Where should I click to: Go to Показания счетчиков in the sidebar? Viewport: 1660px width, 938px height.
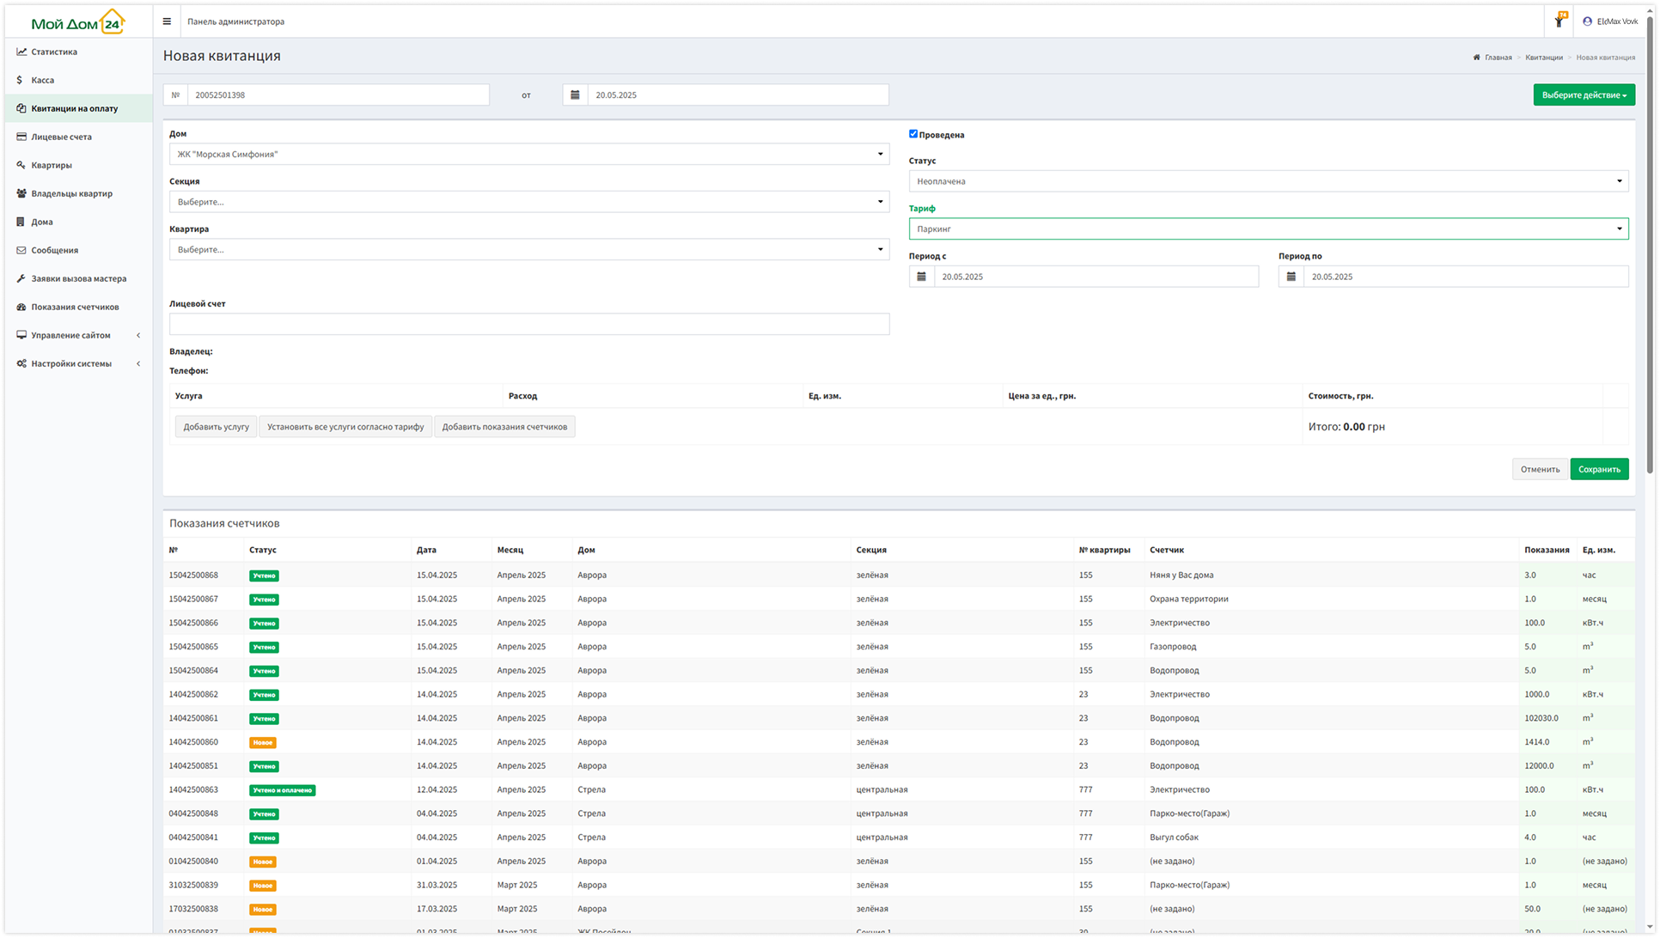pos(75,307)
